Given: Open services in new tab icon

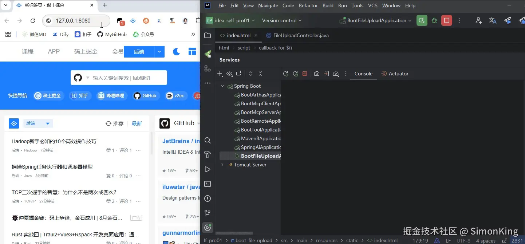Looking at the screenshot, I should 239,74.
